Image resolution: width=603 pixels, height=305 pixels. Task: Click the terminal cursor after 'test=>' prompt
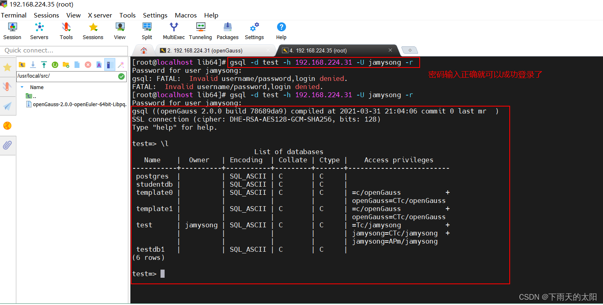[x=163, y=274]
